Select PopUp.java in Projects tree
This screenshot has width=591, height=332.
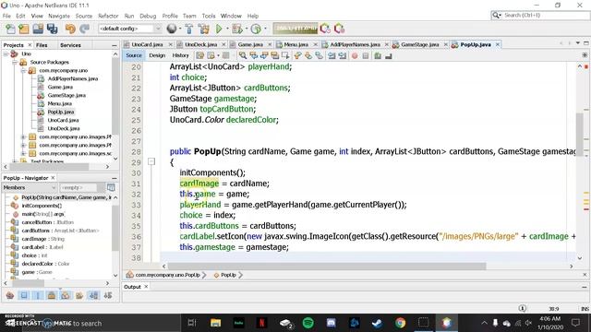coord(61,112)
